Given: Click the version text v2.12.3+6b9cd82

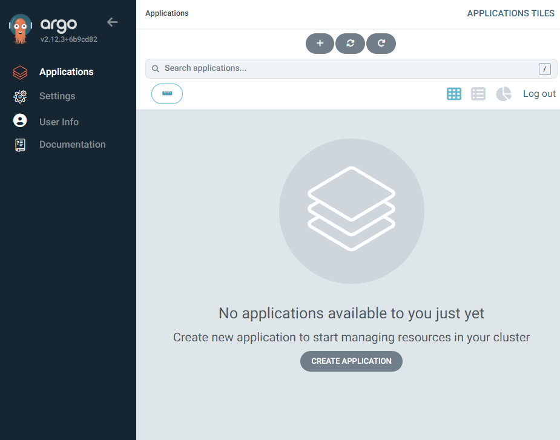Looking at the screenshot, I should tap(69, 39).
